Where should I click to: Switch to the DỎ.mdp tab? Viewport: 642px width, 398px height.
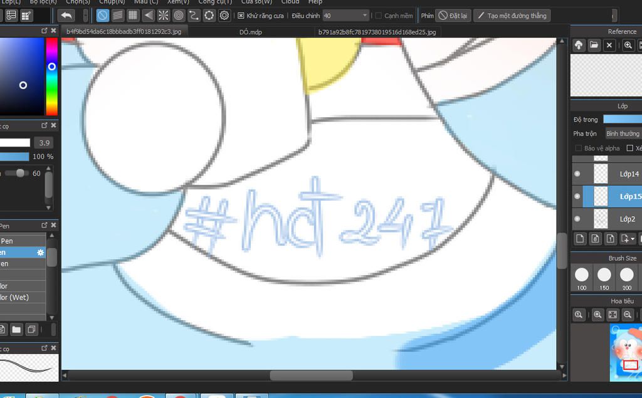click(251, 32)
